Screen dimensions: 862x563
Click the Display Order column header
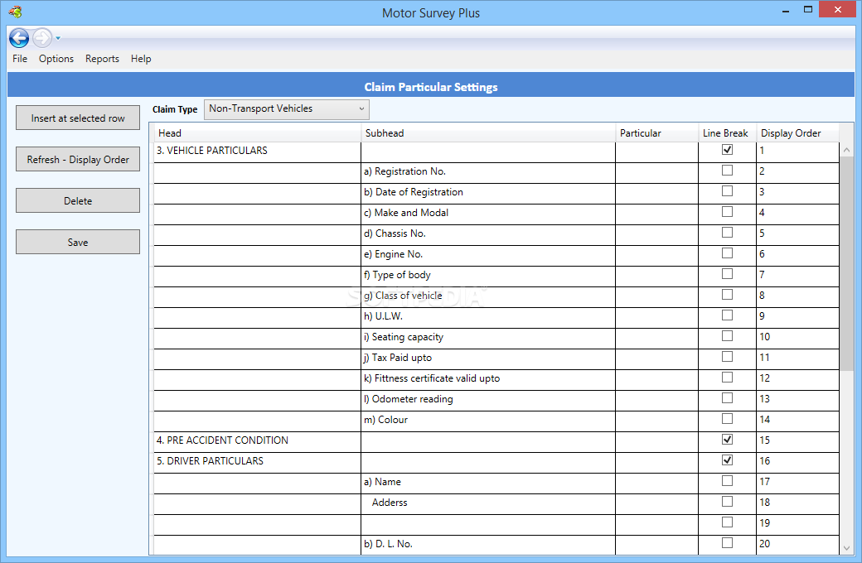(797, 133)
